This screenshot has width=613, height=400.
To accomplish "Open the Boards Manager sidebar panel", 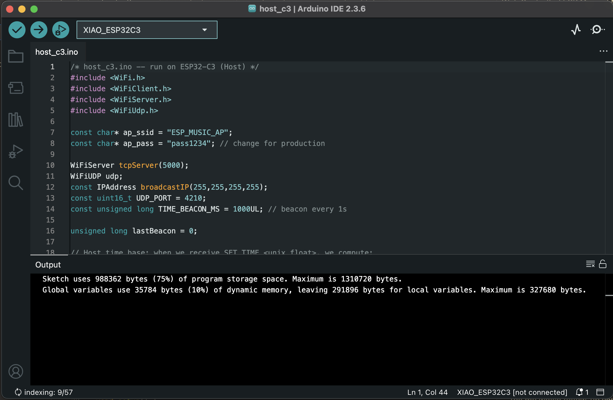I will click(16, 88).
